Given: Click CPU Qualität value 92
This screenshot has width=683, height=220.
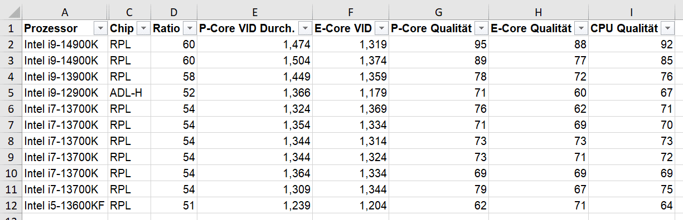Looking at the screenshot, I should click(x=632, y=44).
